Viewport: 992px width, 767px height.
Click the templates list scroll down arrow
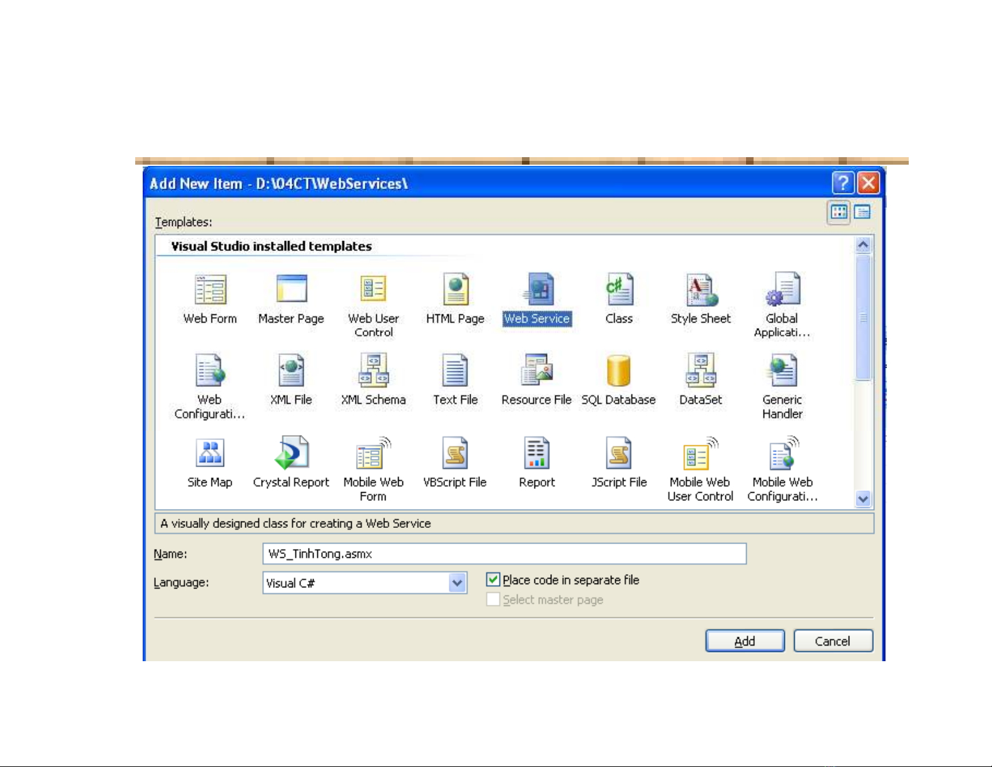pyautogui.click(x=863, y=499)
